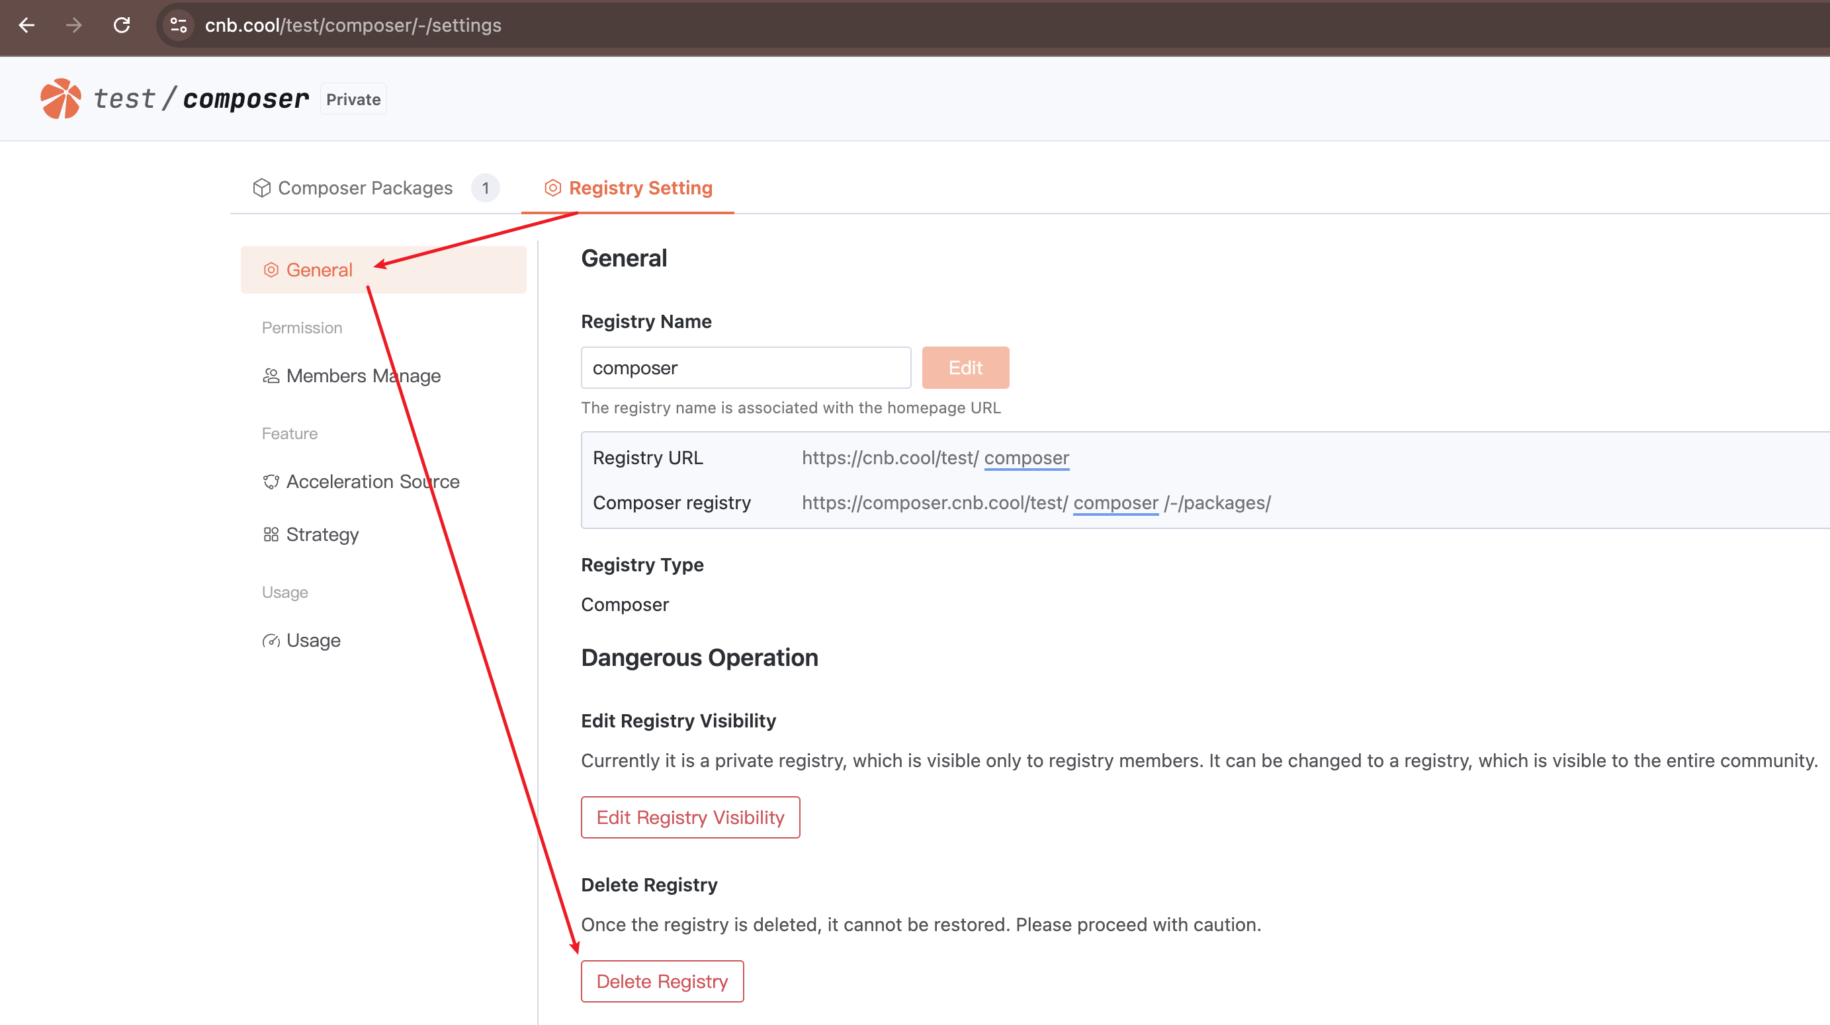Click the Usage gauge icon

pyautogui.click(x=271, y=641)
